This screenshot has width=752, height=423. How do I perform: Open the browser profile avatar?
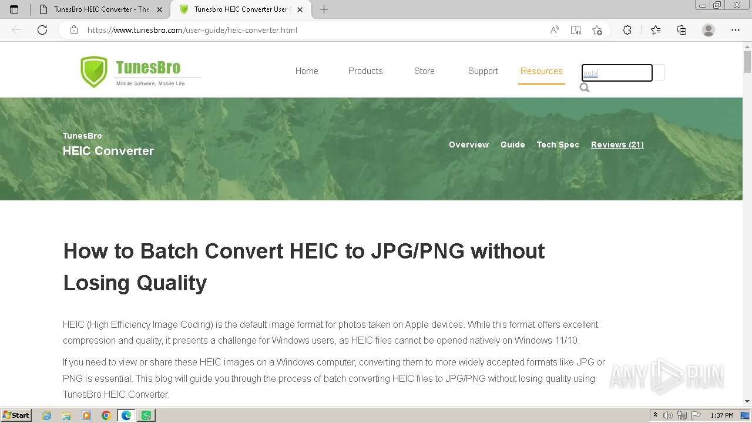point(709,30)
